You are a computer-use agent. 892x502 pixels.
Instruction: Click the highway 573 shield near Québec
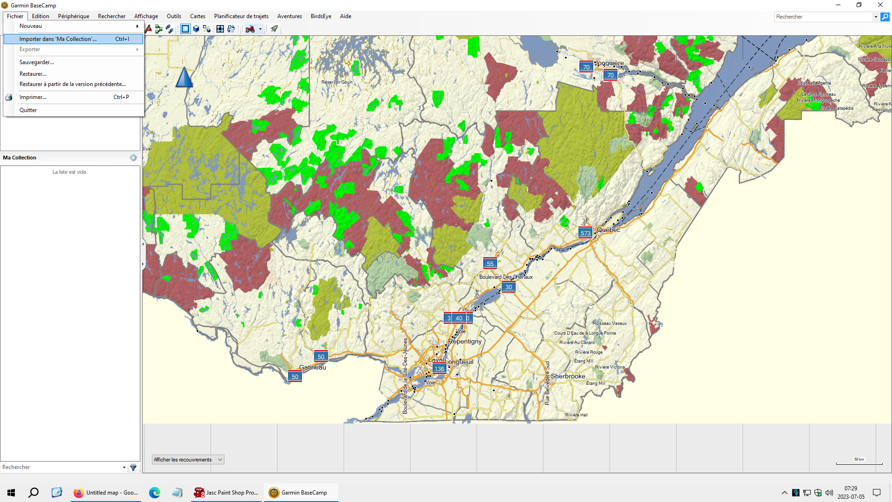click(585, 233)
